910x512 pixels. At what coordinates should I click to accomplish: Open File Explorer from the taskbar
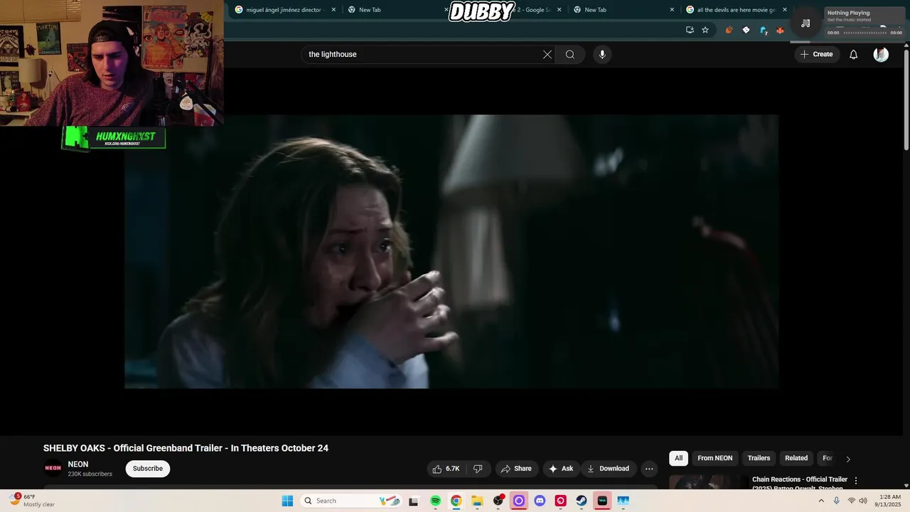coord(477,501)
